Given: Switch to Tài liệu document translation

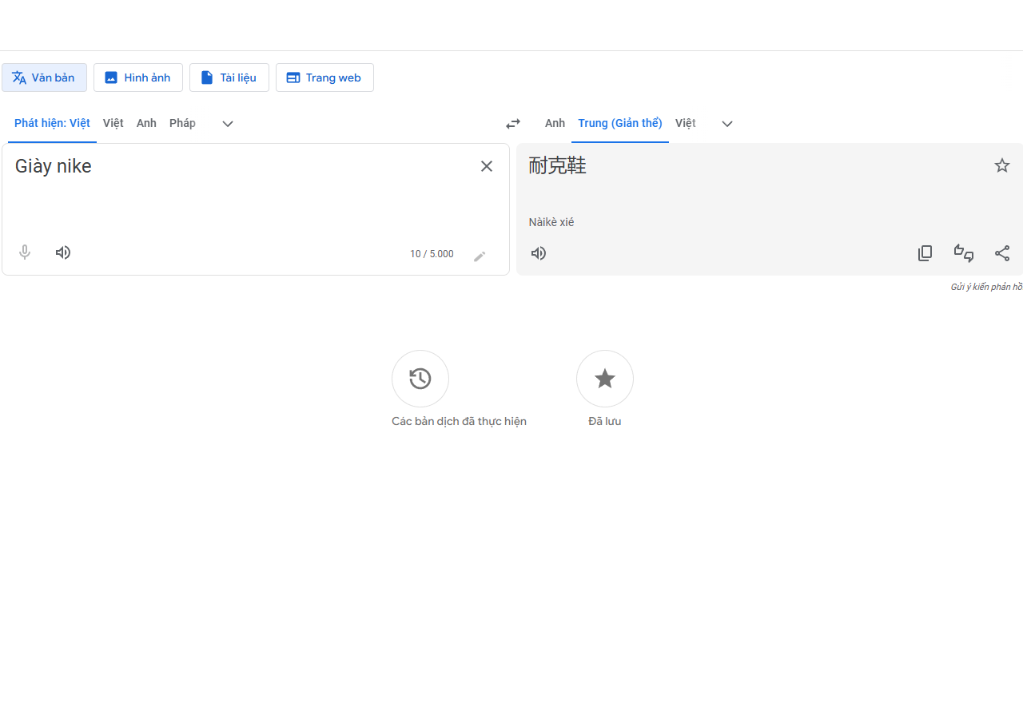Looking at the screenshot, I should point(229,77).
